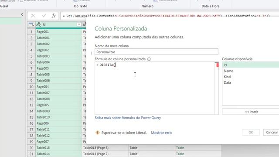Select the Page001 cell
279x157 pixels.
tap(59, 32)
